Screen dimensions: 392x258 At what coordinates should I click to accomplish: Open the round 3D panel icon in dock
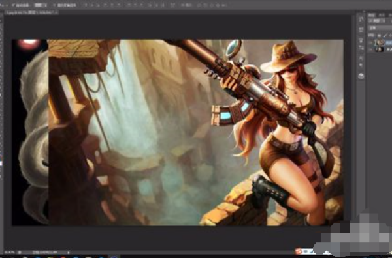(x=361, y=76)
